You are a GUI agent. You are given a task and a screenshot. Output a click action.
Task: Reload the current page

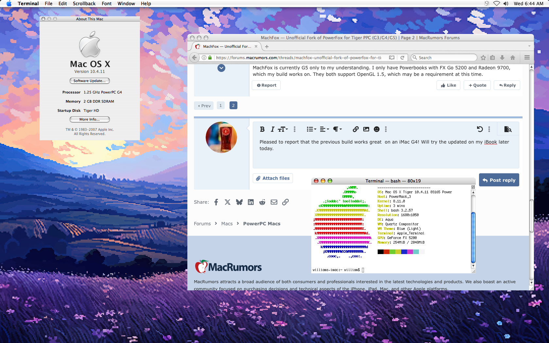tap(403, 58)
